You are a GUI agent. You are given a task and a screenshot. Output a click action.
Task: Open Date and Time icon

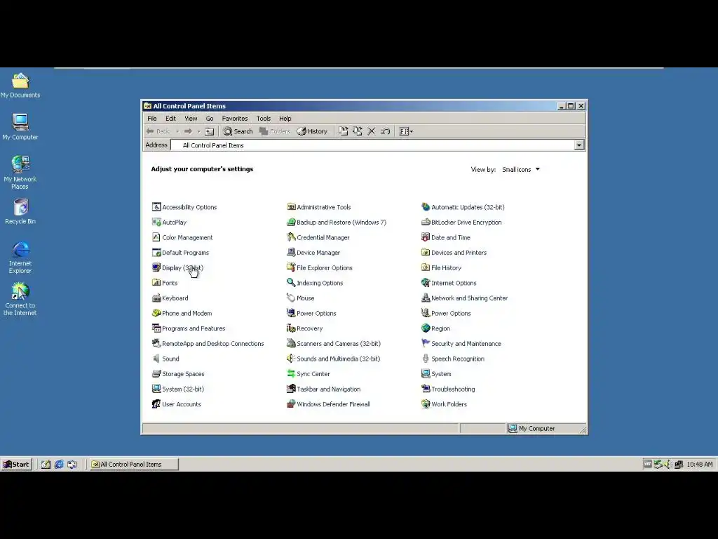click(x=426, y=237)
